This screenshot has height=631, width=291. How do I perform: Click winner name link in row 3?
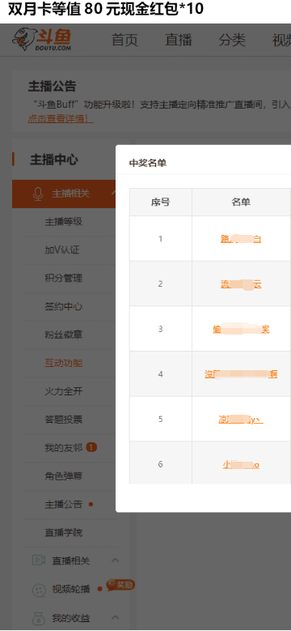click(x=241, y=330)
